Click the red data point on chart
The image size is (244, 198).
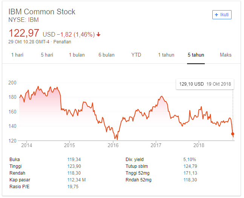233,134
